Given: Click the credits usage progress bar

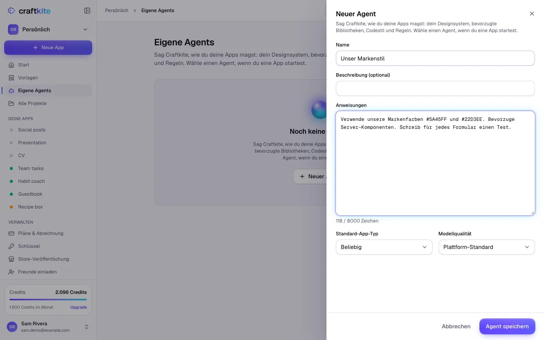Looking at the screenshot, I should click(x=48, y=300).
